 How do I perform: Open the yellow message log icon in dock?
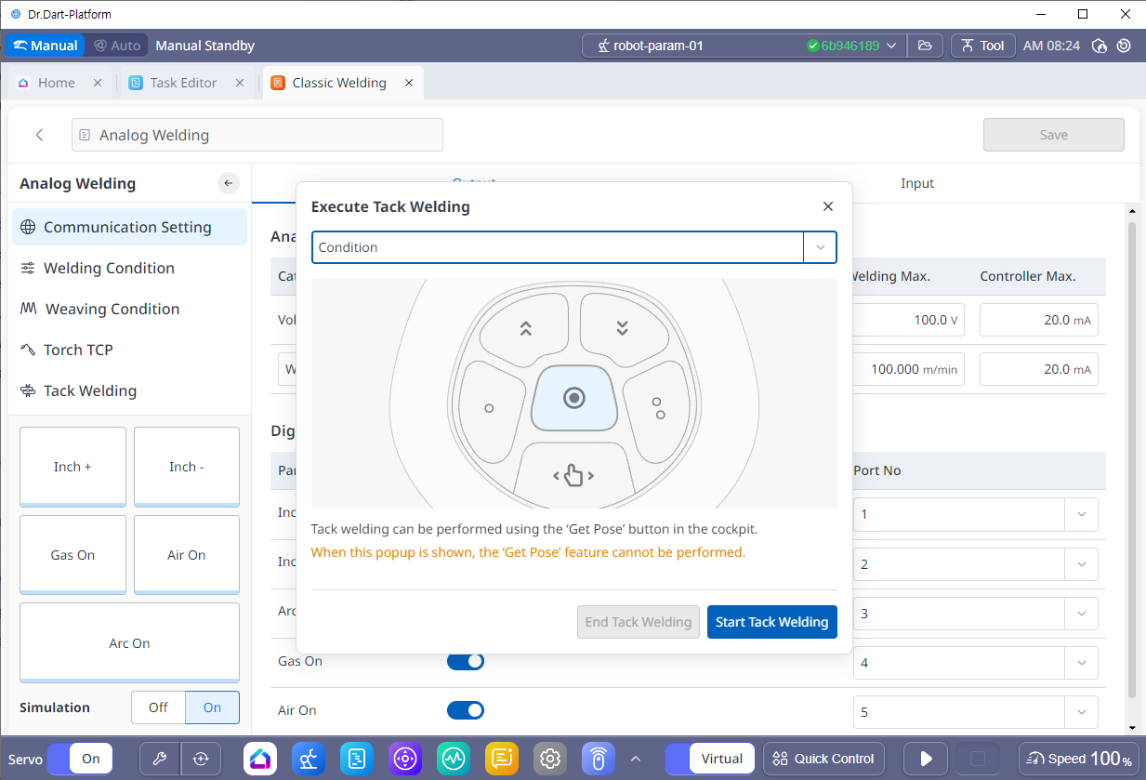click(502, 759)
